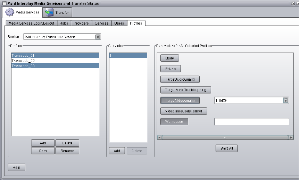Open the Services tab
The image size is (299, 180).
tap(102, 23)
